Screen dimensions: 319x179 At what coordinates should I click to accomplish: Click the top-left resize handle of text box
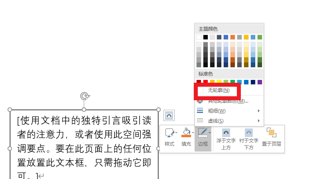click(x=10, y=109)
